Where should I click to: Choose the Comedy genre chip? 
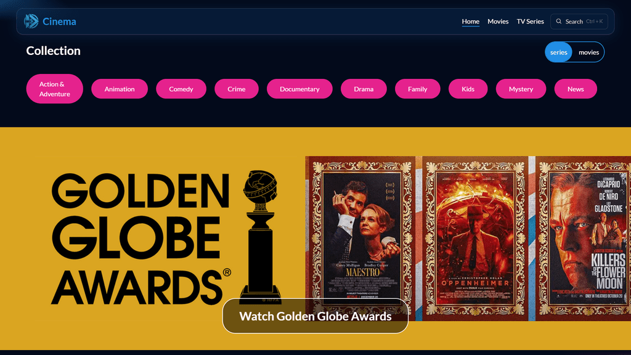point(181,89)
